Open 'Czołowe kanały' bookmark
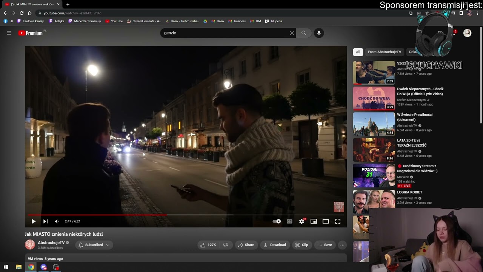The width and height of the screenshot is (483, 272). tap(31, 21)
